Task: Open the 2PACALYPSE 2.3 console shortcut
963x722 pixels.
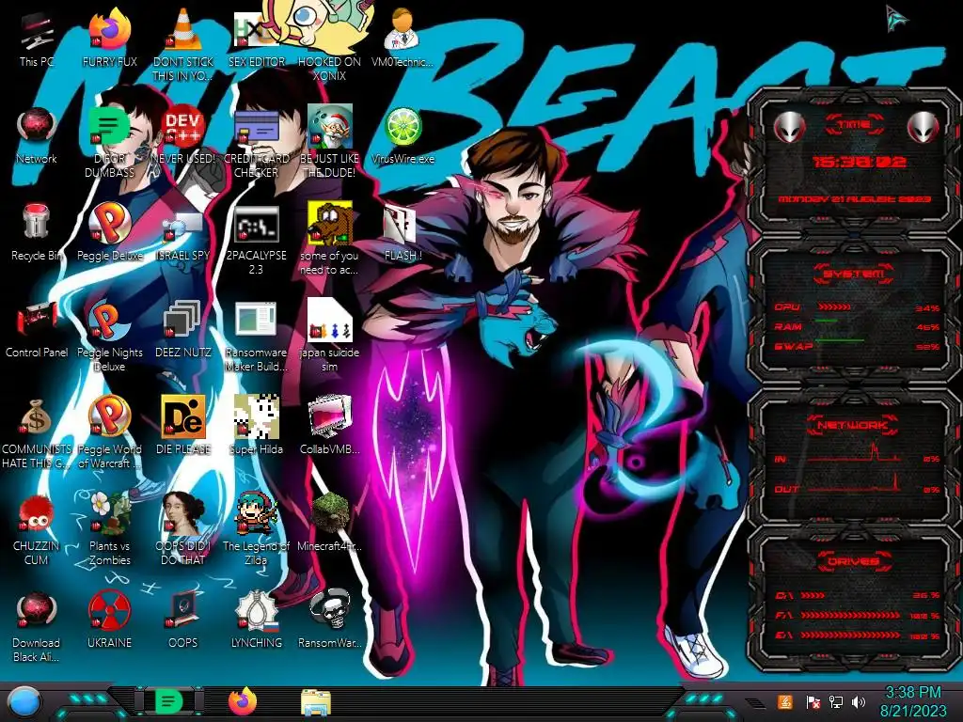Action: pyautogui.click(x=256, y=224)
